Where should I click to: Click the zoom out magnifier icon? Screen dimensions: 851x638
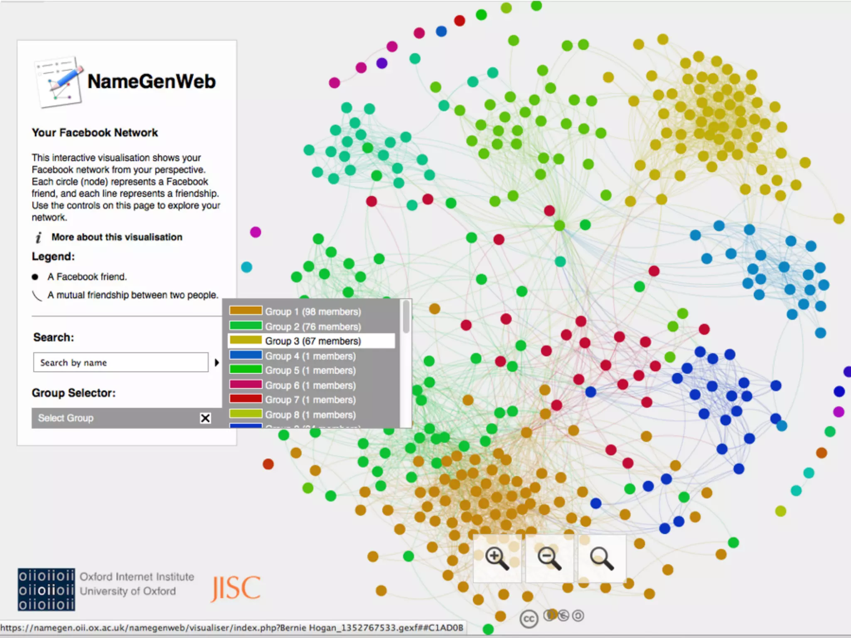coord(549,558)
